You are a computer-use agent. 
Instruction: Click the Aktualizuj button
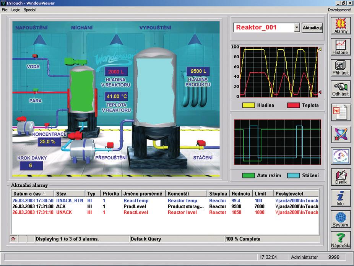[x=312, y=28]
